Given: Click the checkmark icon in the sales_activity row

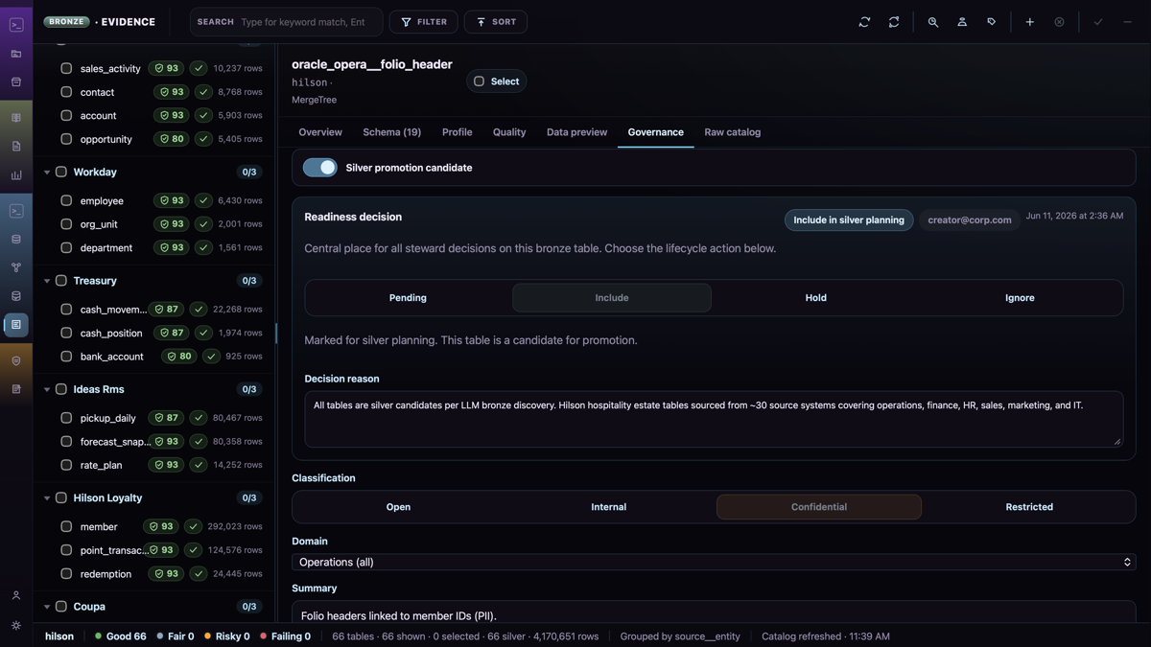Looking at the screenshot, I should coord(199,68).
